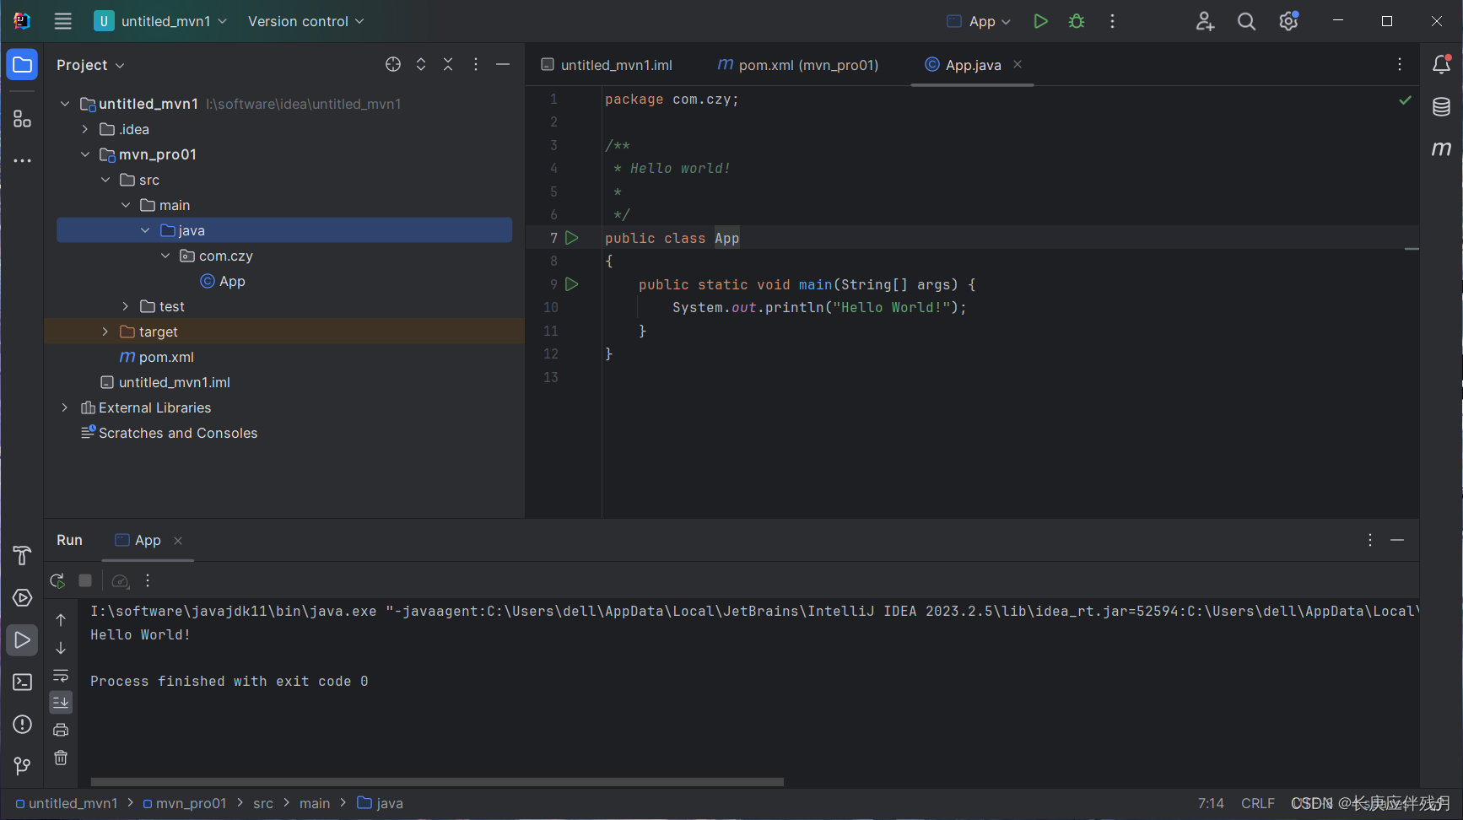This screenshot has height=820, width=1463.
Task: Collapse all nodes in the Project tree
Action: 448,63
